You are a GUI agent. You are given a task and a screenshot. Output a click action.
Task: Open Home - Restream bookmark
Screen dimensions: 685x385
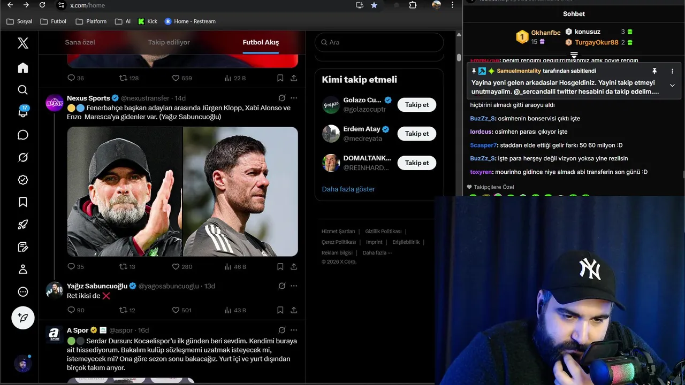190,21
